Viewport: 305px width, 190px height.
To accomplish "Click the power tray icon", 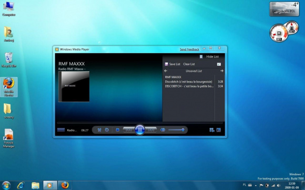I will tap(267, 186).
